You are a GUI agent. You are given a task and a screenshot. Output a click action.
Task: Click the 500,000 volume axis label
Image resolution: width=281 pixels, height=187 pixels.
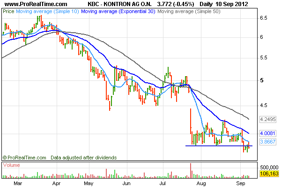click(x=269, y=167)
